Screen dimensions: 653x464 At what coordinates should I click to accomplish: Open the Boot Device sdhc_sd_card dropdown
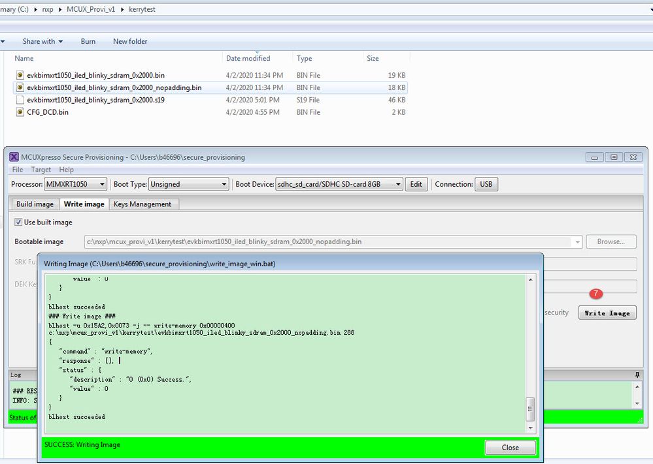point(339,184)
